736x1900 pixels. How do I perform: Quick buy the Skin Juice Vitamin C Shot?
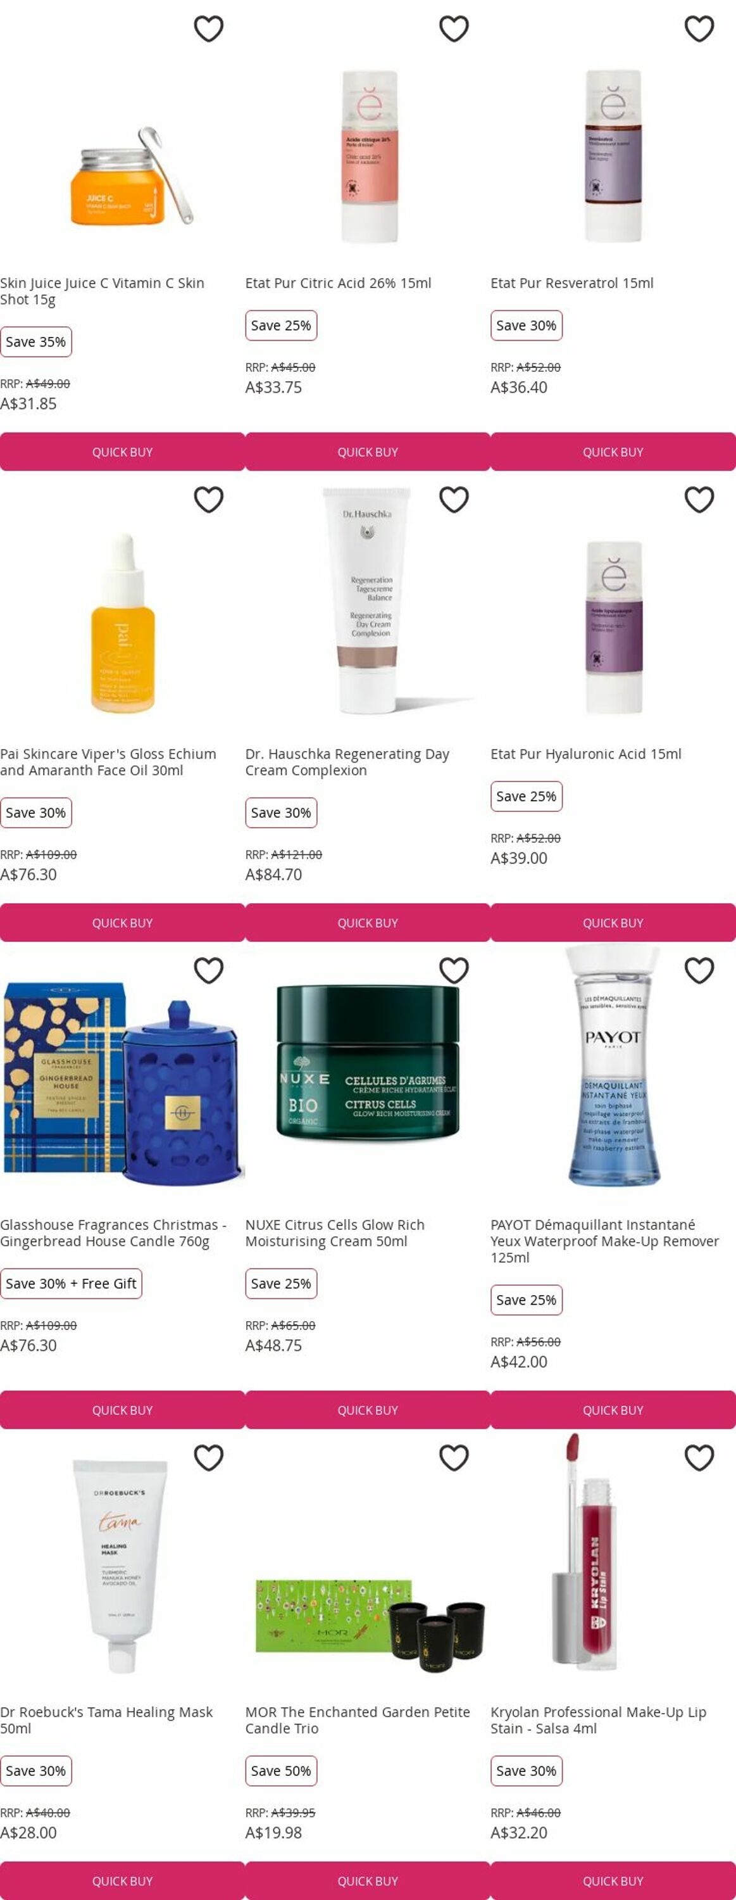click(122, 452)
